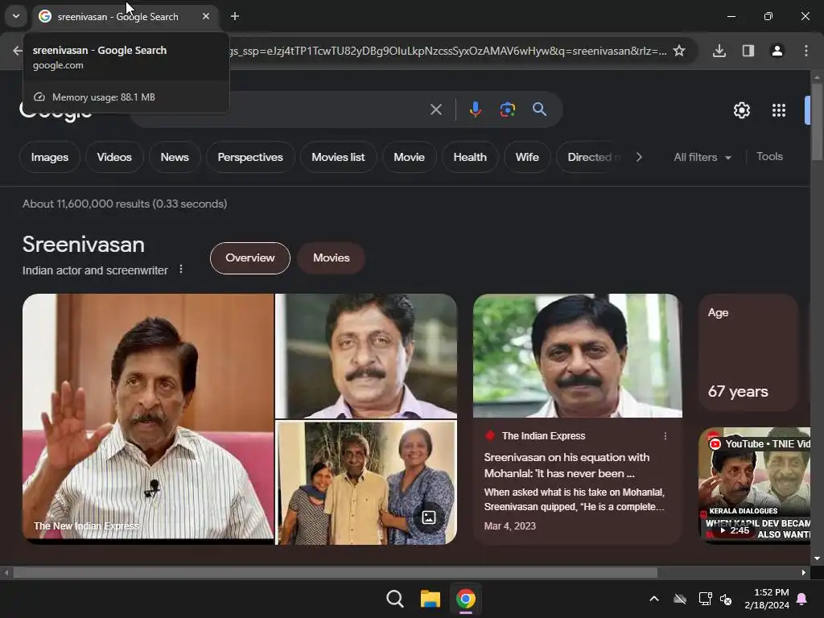Image resolution: width=824 pixels, height=618 pixels.
Task: Switch to the Images filter
Action: [x=49, y=157]
